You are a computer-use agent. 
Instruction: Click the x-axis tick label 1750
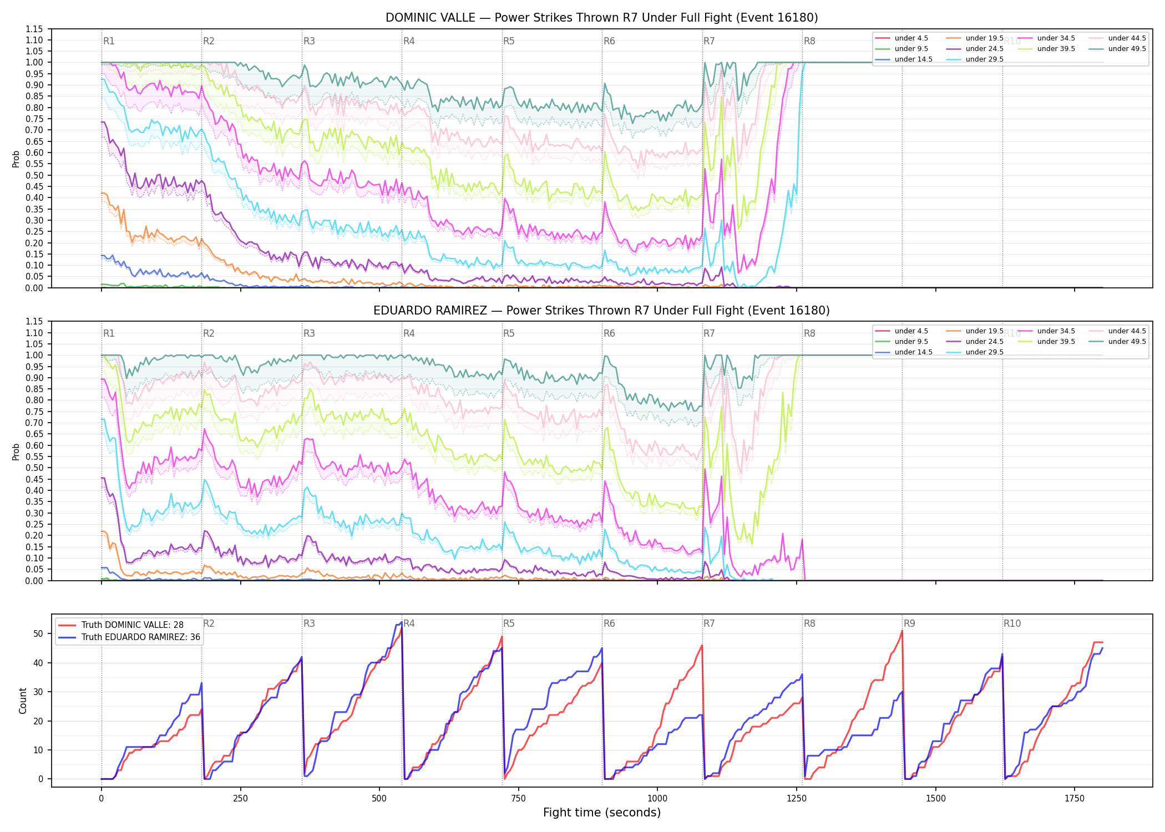coord(1075,798)
